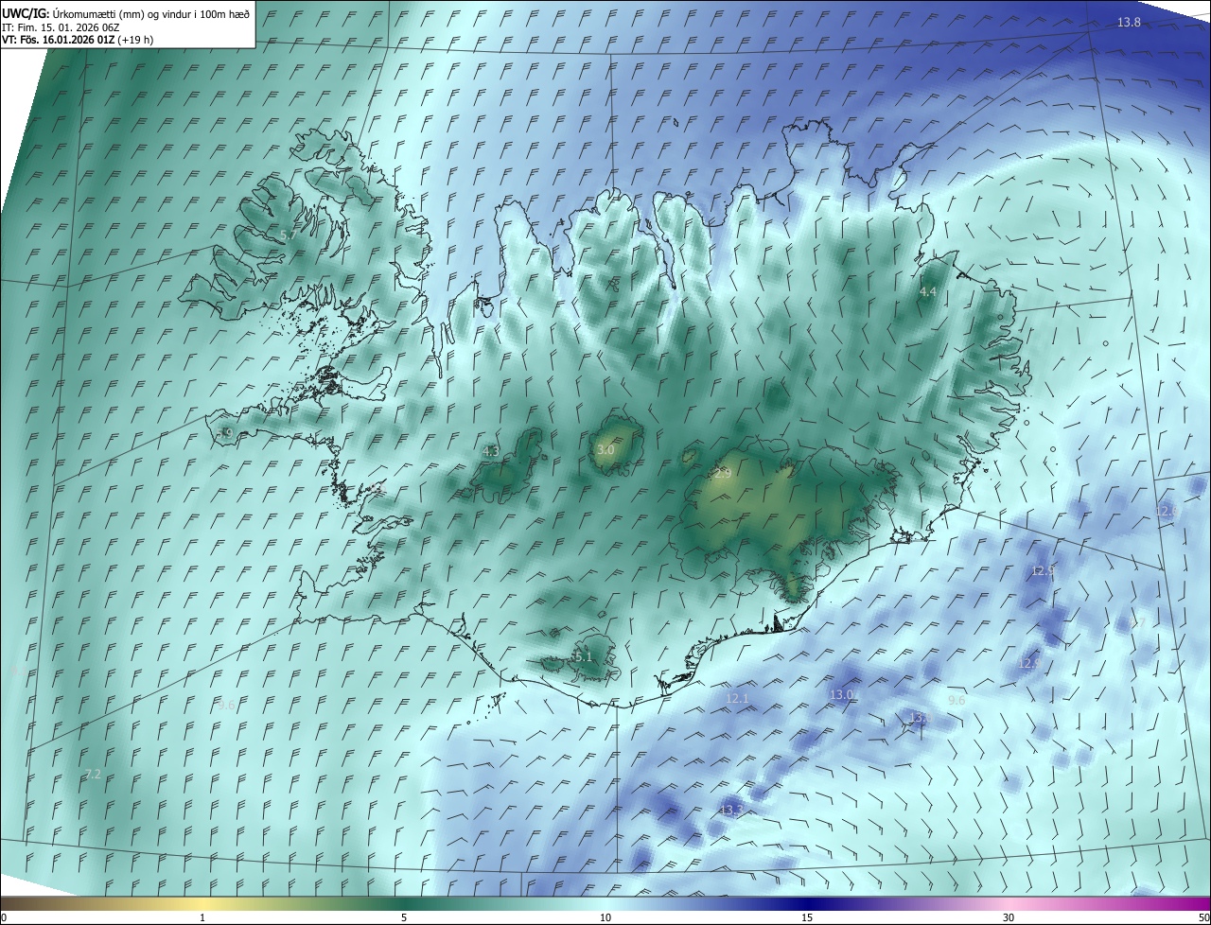The width and height of the screenshot is (1211, 925).
Task: Click the 30 tick on the color scale
Action: 1009,918
